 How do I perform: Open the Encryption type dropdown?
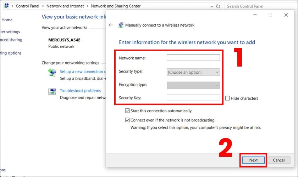pos(193,85)
